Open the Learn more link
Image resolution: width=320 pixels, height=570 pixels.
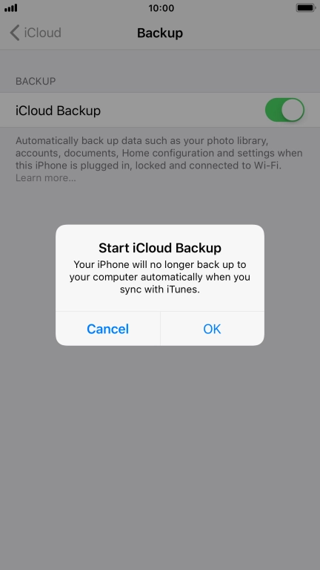pyautogui.click(x=46, y=178)
